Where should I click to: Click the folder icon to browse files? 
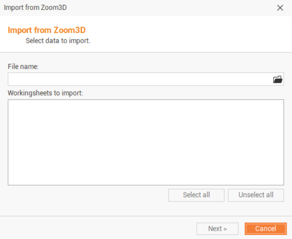[278, 80]
